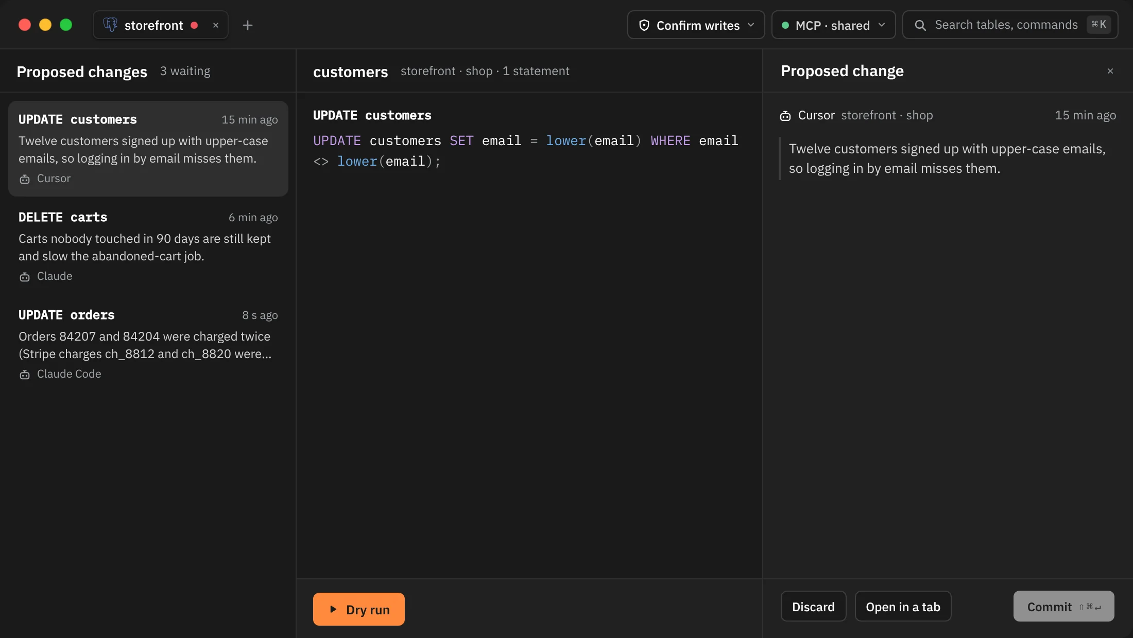
Task: Click the shield icon in Confirm writes
Action: pos(644,25)
